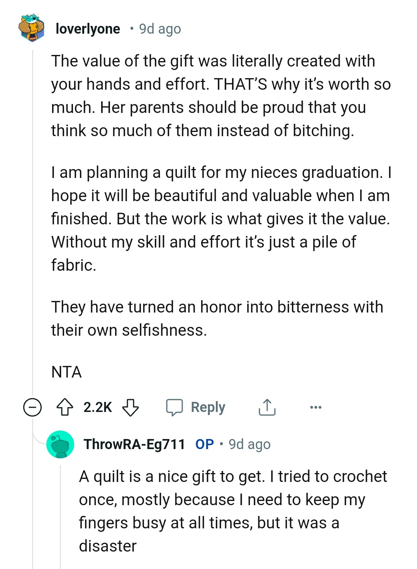The height and width of the screenshot is (569, 417).
Task: Reply to loverlyone's comment
Action: (x=208, y=407)
